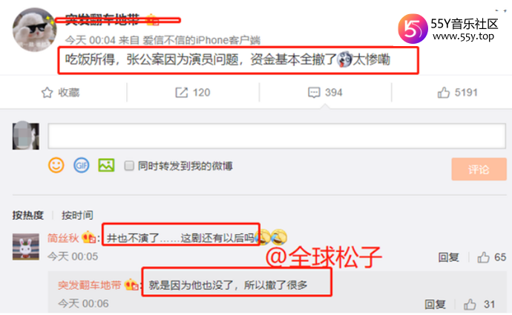Click the 收藏 star icon
Image resolution: width=512 pixels, height=315 pixels.
pos(47,92)
